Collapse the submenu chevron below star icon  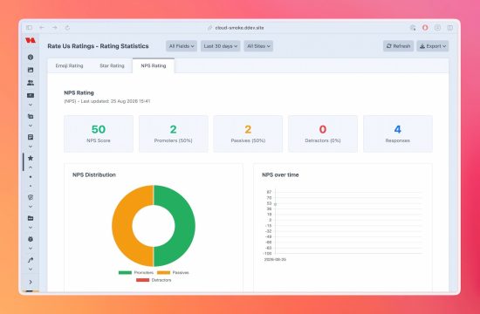click(31, 167)
